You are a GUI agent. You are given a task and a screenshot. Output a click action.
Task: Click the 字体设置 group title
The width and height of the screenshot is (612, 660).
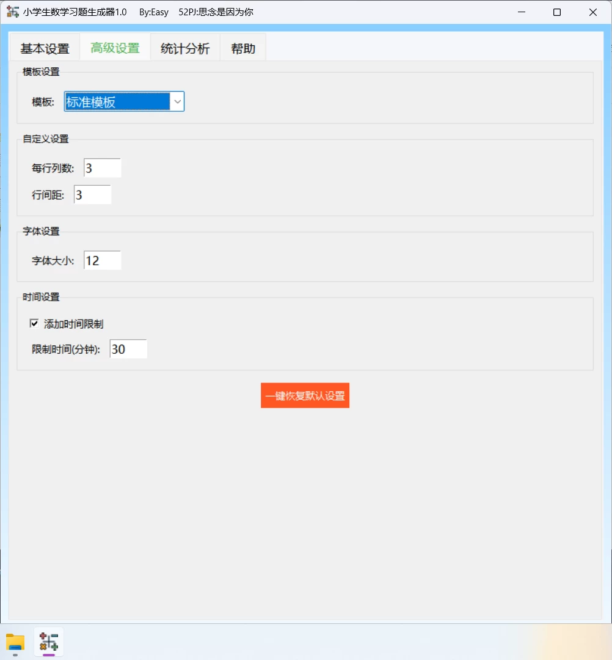point(41,231)
